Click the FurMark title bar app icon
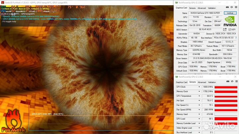 click(2, 3)
